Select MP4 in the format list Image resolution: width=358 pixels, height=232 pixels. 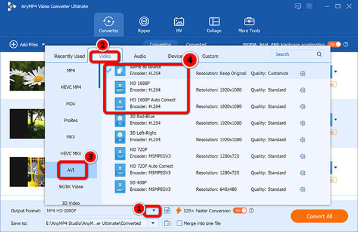[x=71, y=71]
